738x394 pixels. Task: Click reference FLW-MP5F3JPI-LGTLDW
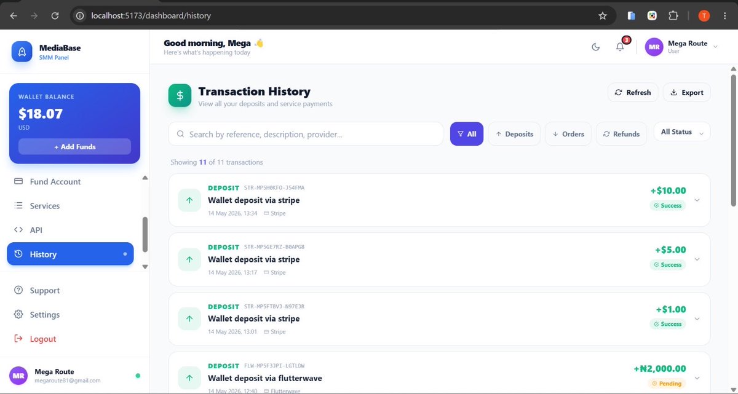(274, 366)
